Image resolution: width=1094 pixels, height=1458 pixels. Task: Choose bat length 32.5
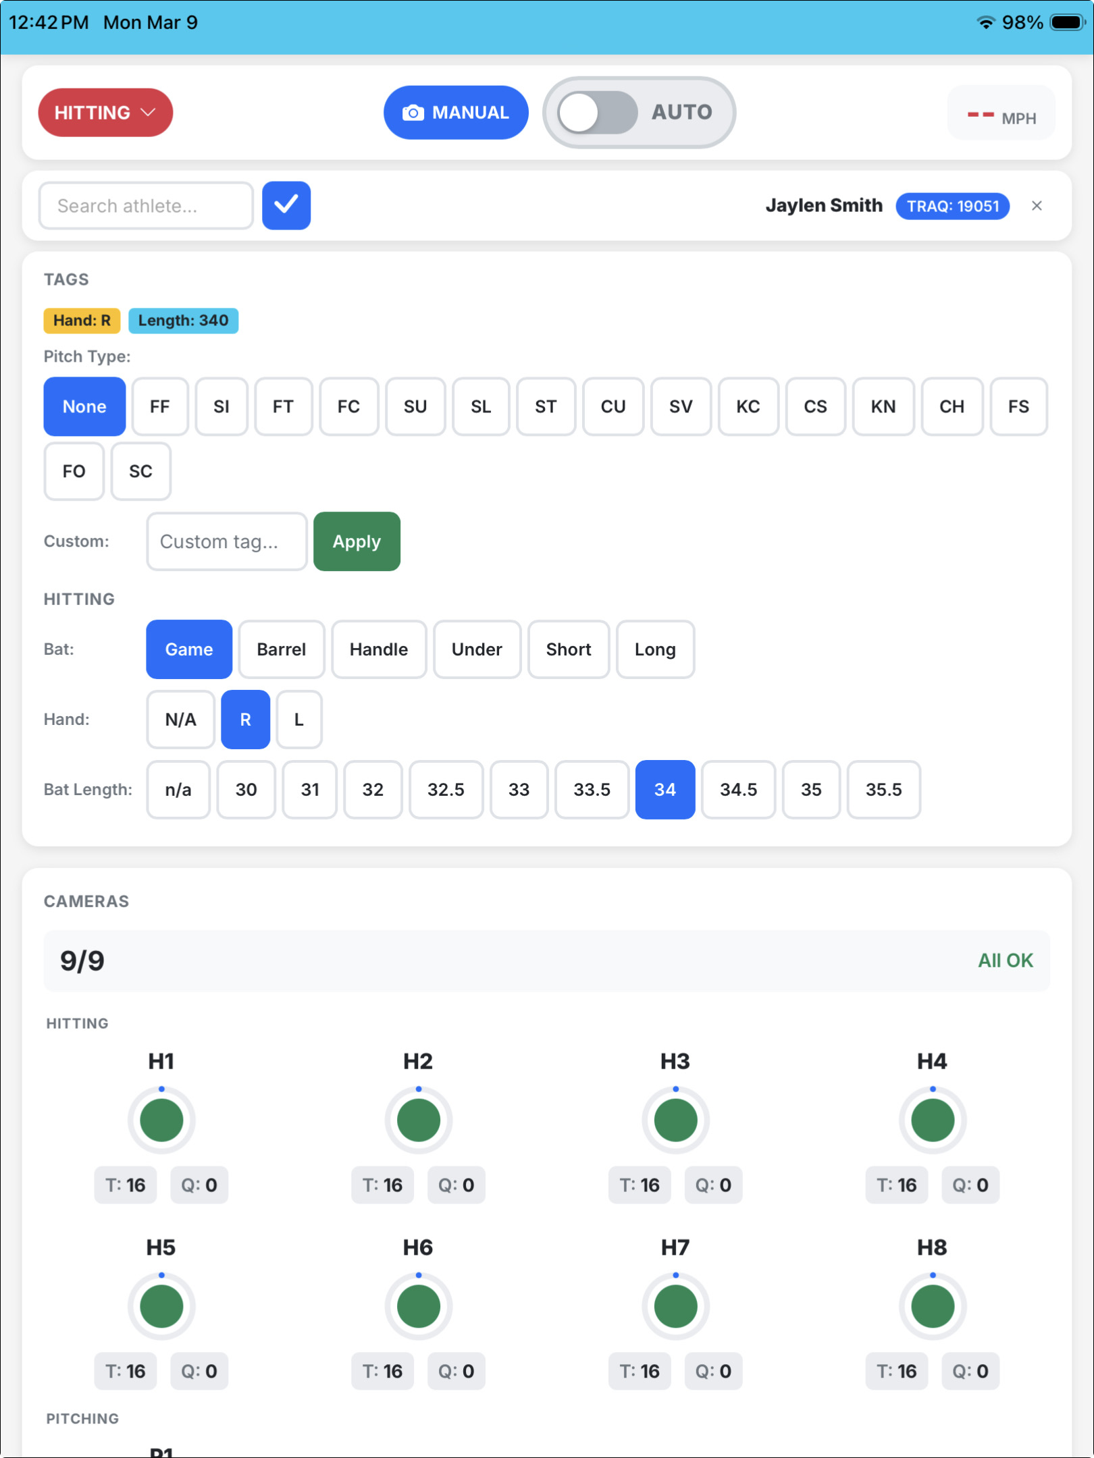446,790
